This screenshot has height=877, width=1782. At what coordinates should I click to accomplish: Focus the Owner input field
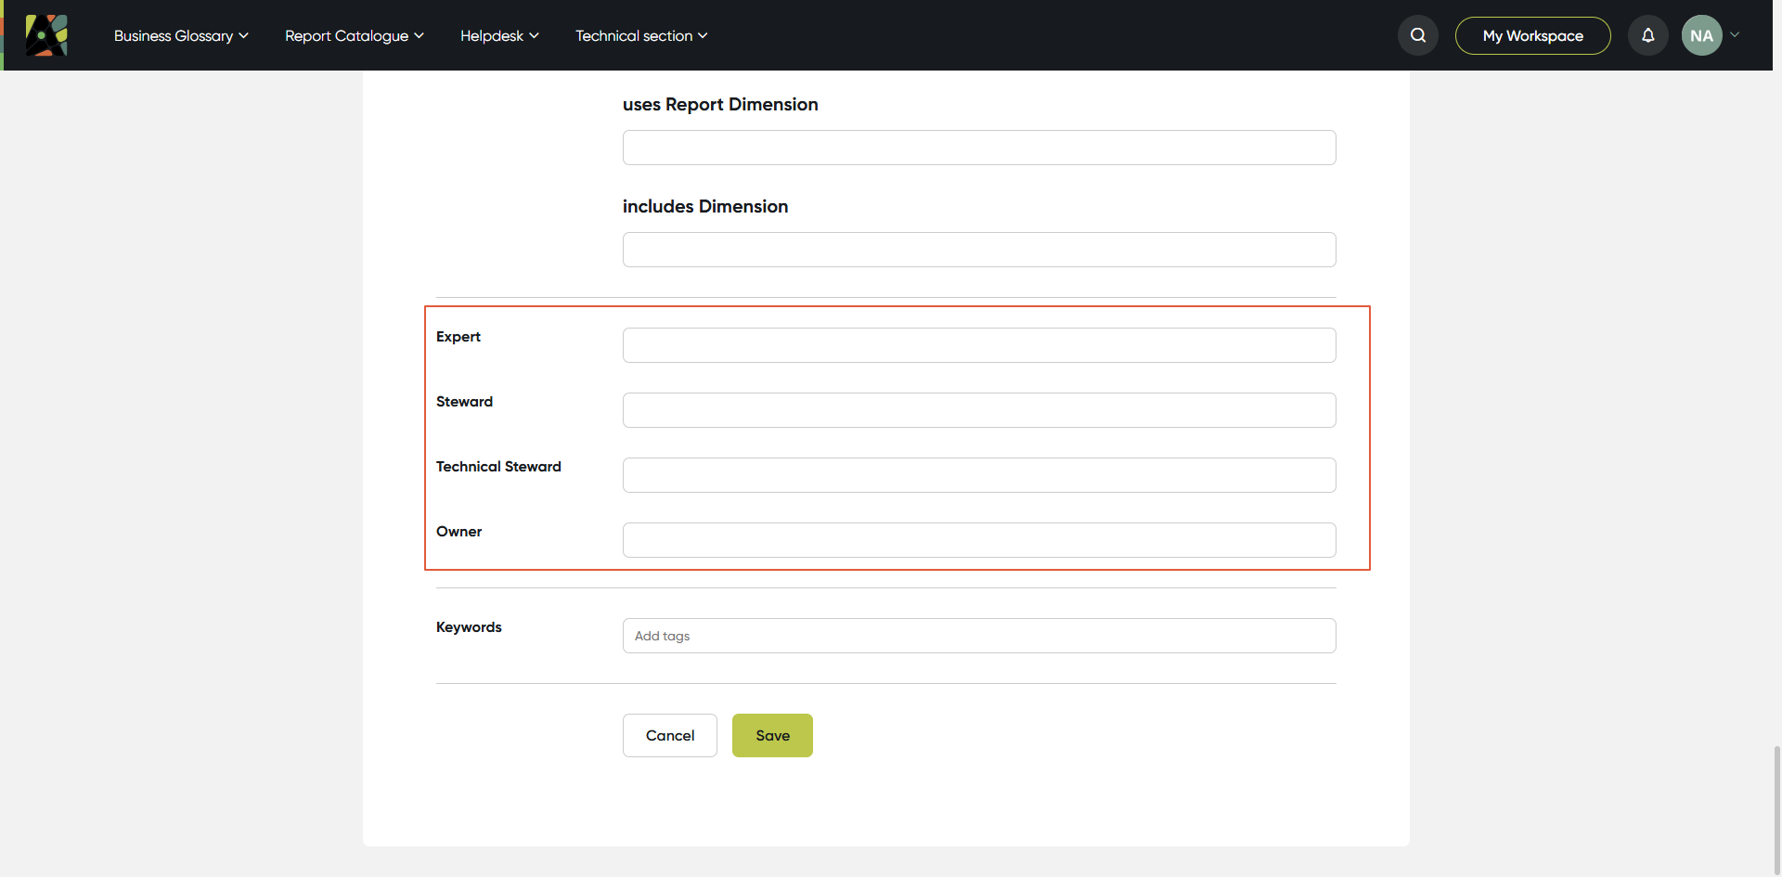pos(979,540)
